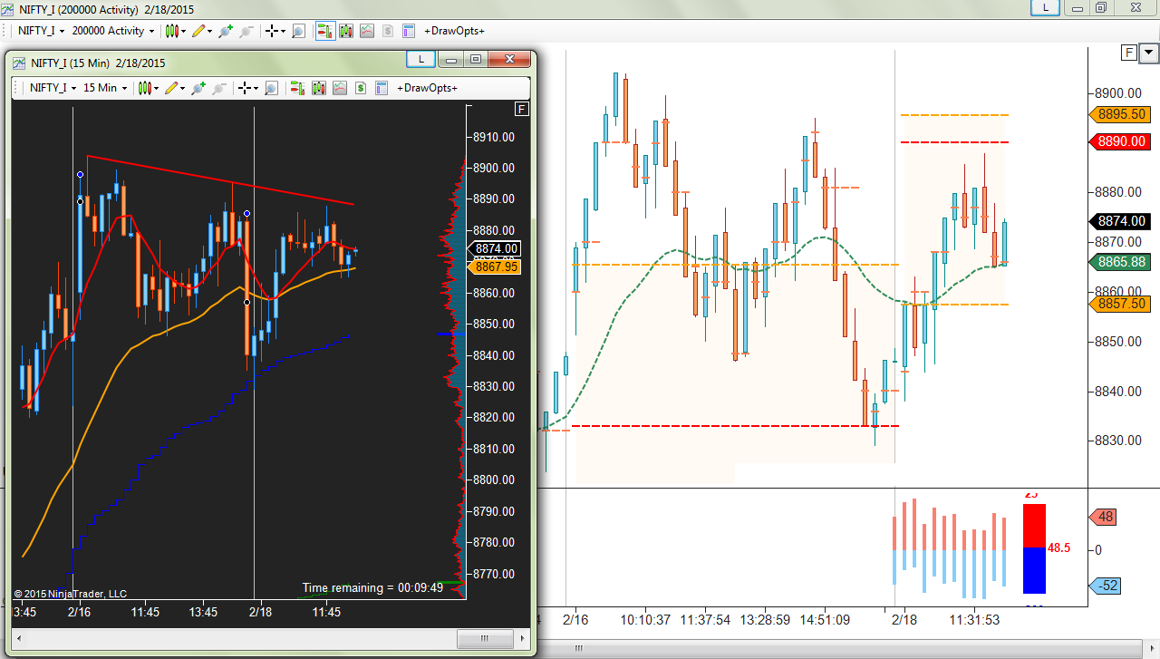Click the 8890.00 red price label
1160x659 pixels.
click(1122, 141)
